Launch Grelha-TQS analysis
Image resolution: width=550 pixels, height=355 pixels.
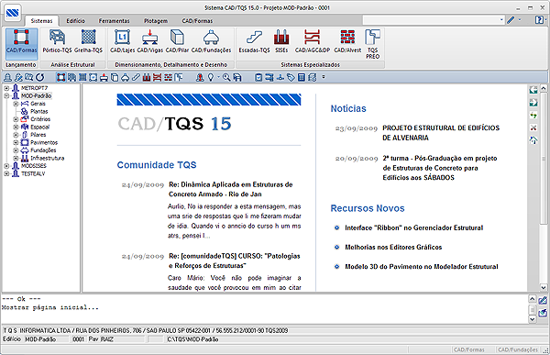(88, 41)
